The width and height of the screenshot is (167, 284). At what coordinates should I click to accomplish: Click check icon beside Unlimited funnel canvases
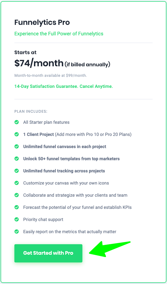pyautogui.click(x=17, y=146)
